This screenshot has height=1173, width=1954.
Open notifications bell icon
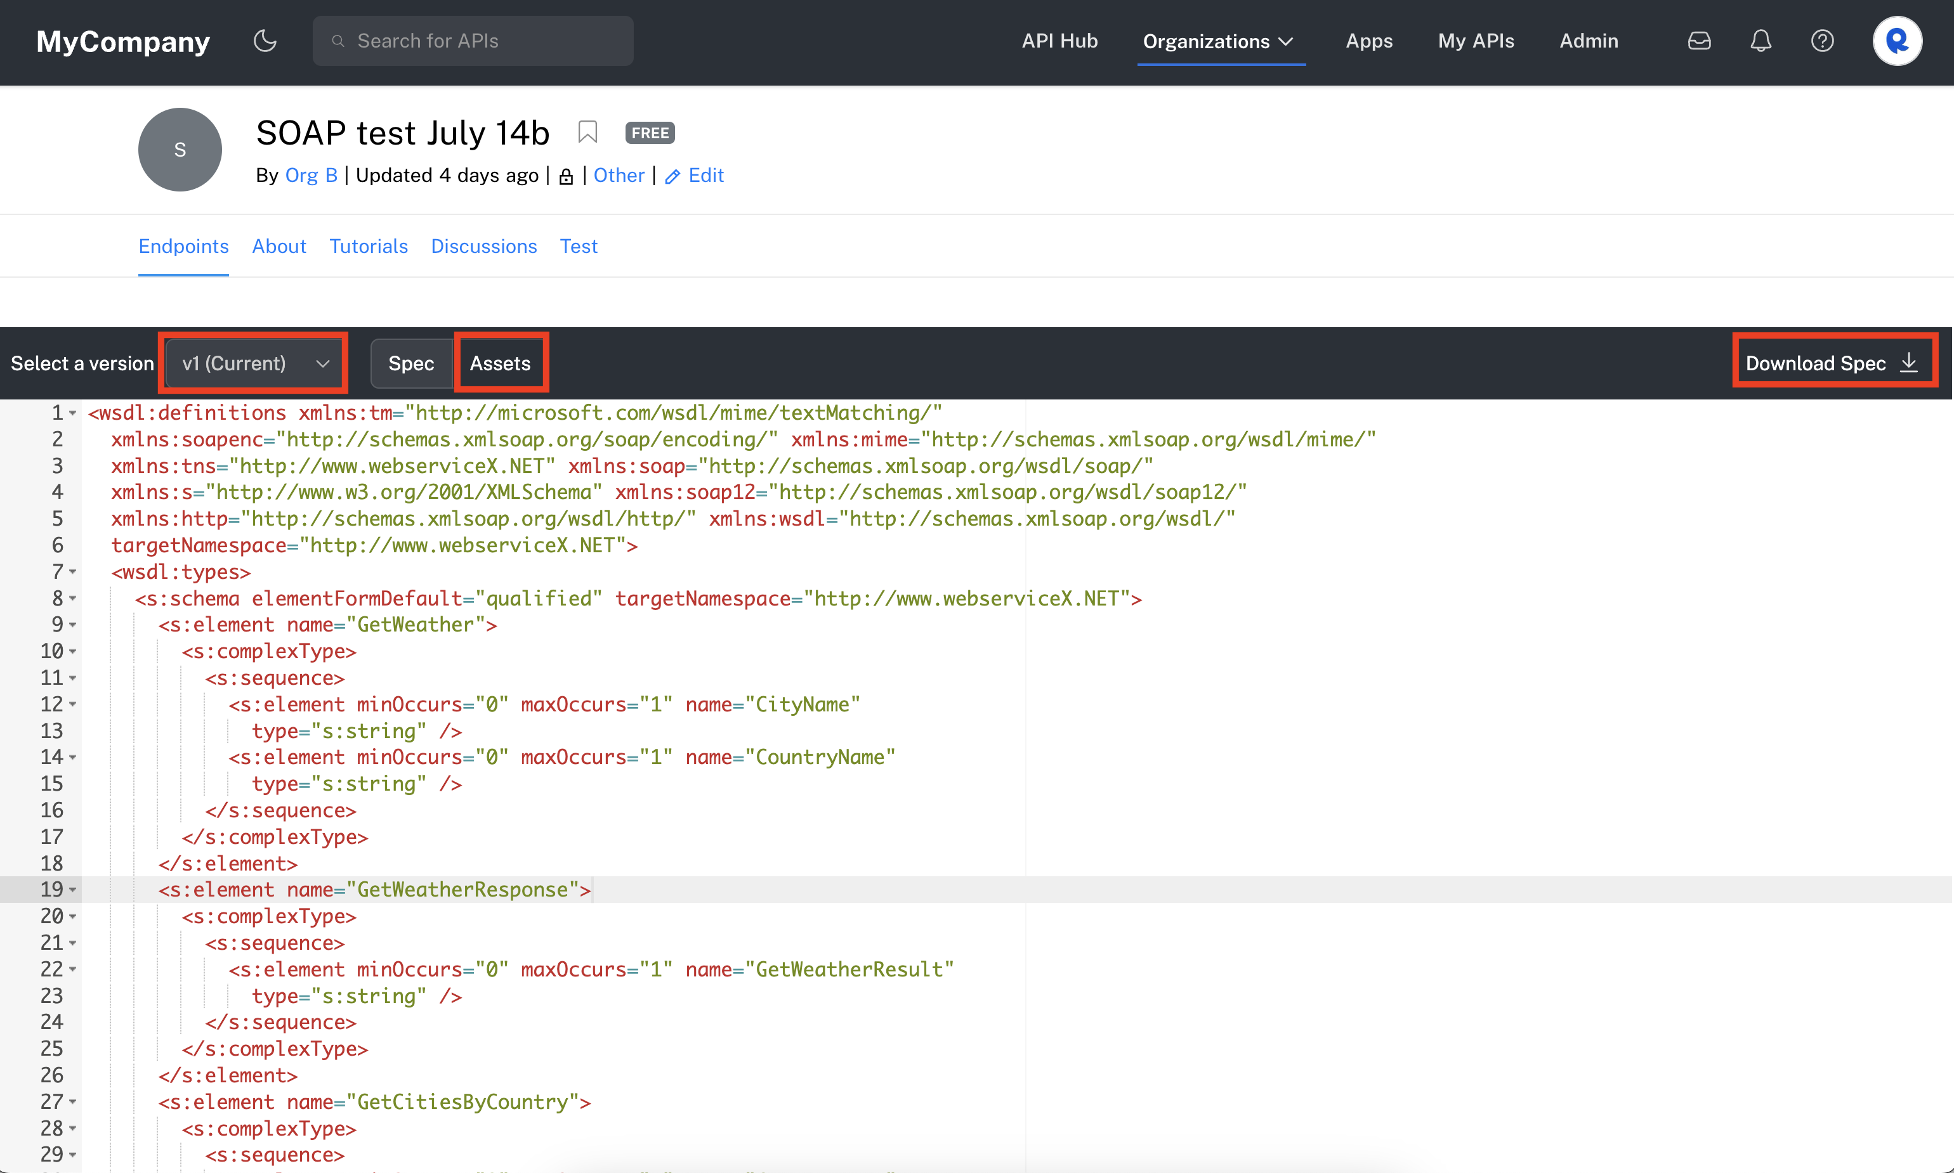pyautogui.click(x=1761, y=41)
